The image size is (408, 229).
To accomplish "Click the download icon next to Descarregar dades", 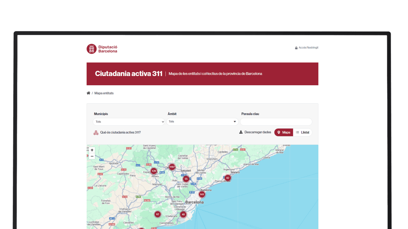I will (x=241, y=132).
